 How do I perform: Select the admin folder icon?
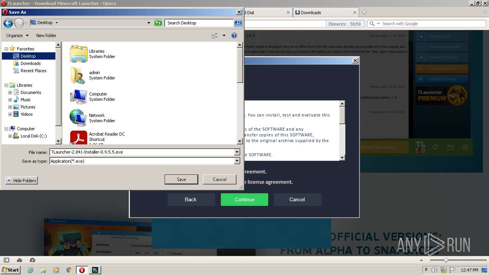pyautogui.click(x=79, y=75)
